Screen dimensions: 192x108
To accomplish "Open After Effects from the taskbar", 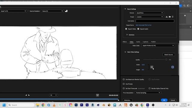I will click(87, 105).
